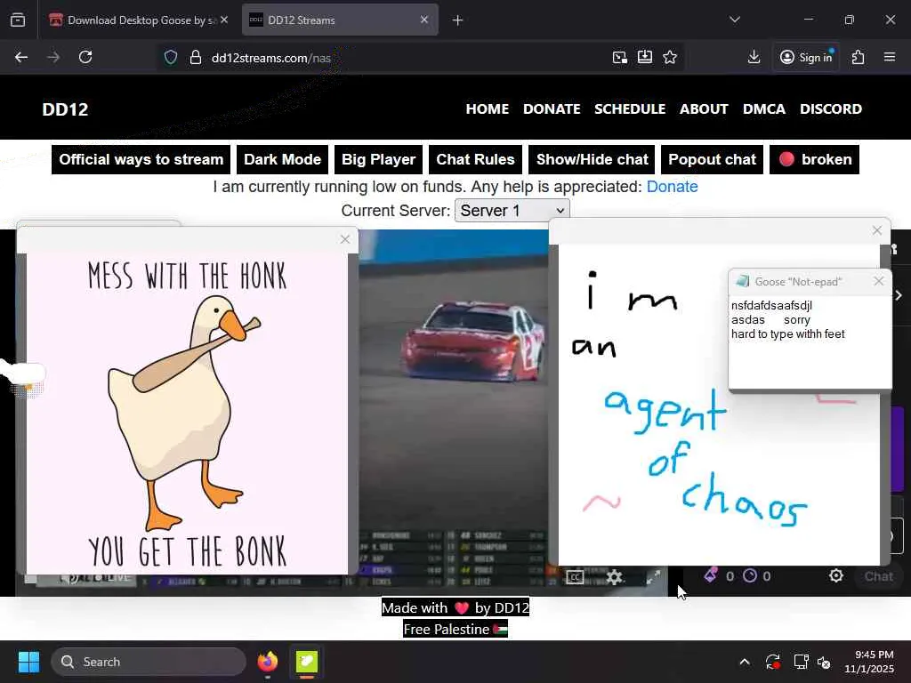Click the Official ways to stream button
The width and height of the screenshot is (911, 683).
point(141,160)
